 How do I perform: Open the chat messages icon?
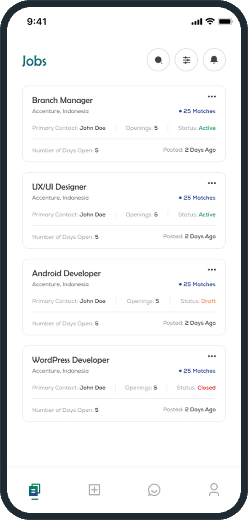click(154, 490)
